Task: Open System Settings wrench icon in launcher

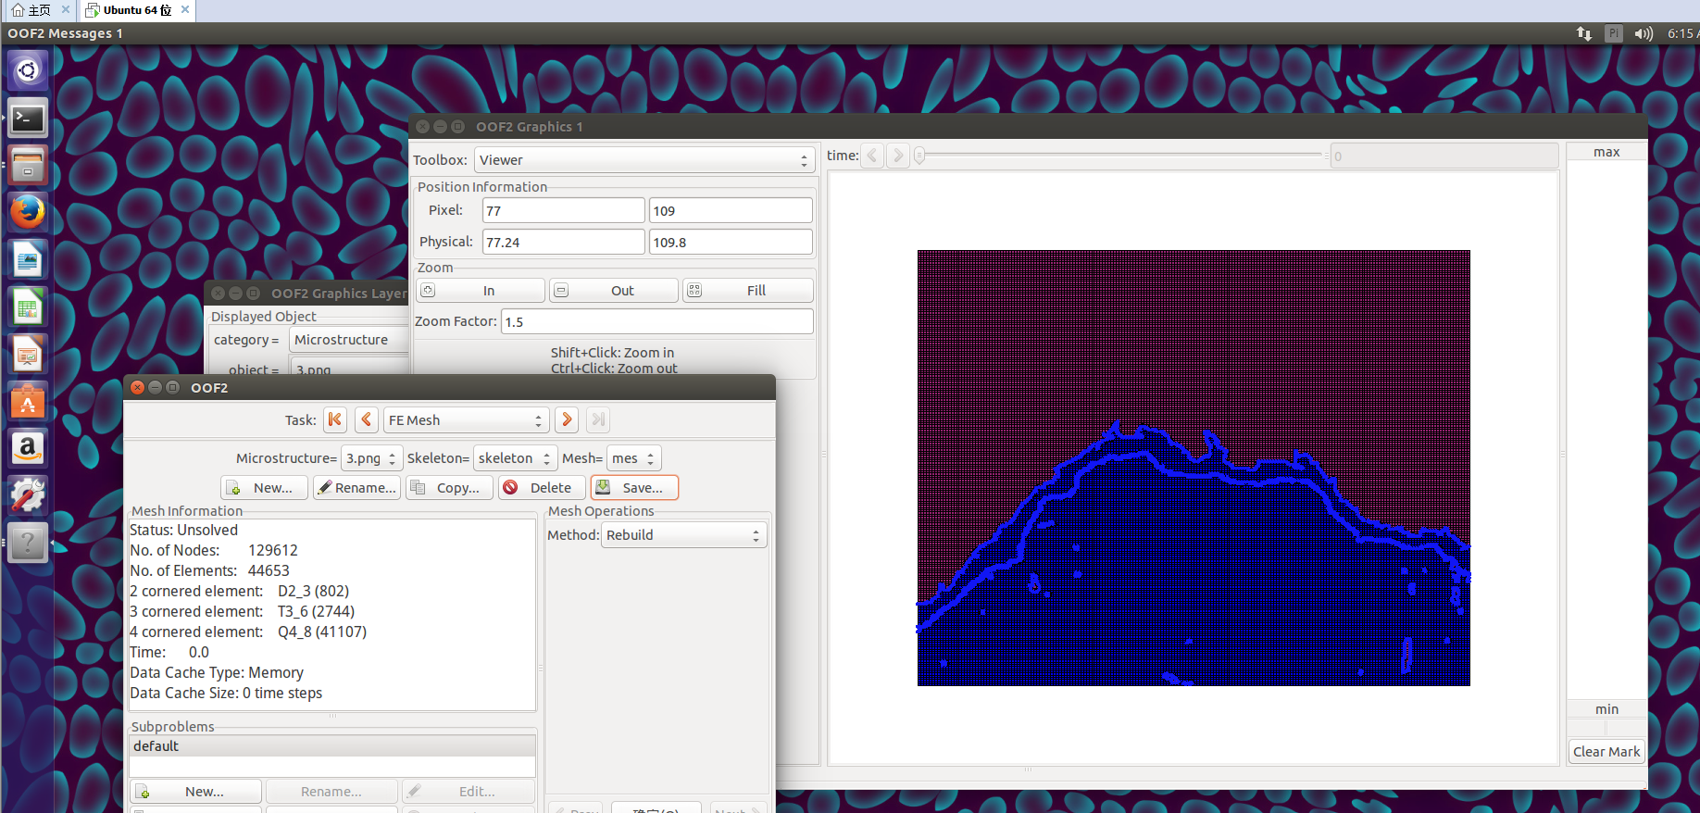Action: tap(28, 495)
